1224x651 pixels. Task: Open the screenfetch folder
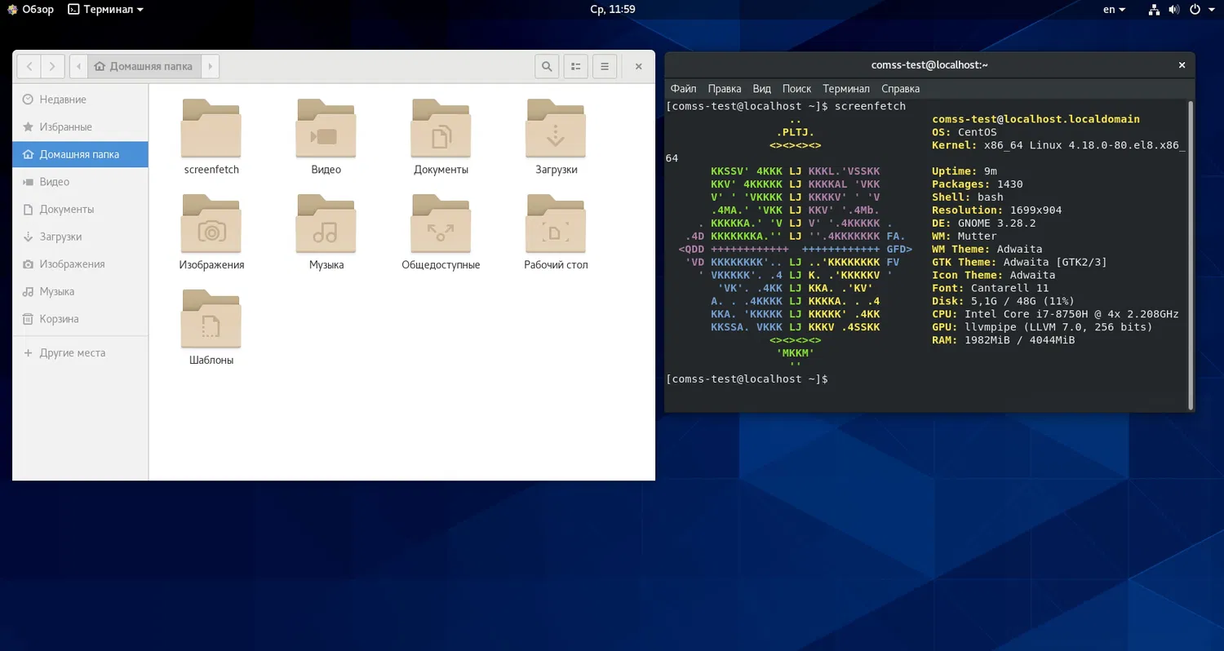211,129
